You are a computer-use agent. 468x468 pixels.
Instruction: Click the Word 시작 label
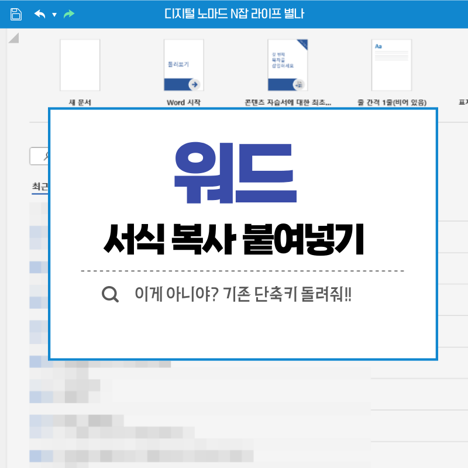pos(184,102)
